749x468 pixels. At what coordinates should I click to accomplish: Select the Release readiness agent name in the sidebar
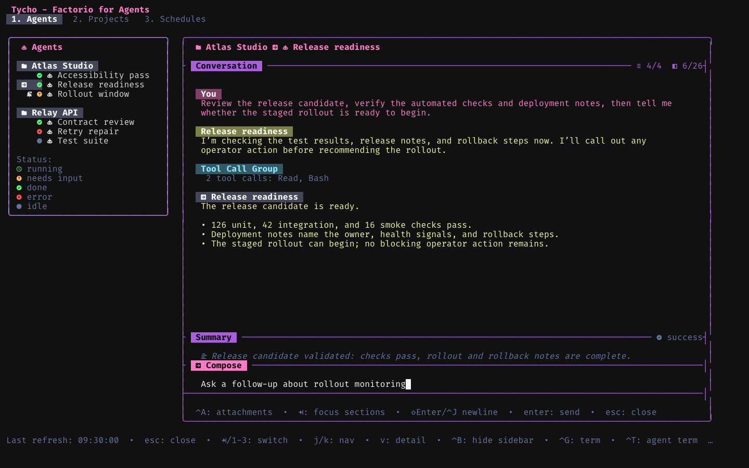coord(101,85)
